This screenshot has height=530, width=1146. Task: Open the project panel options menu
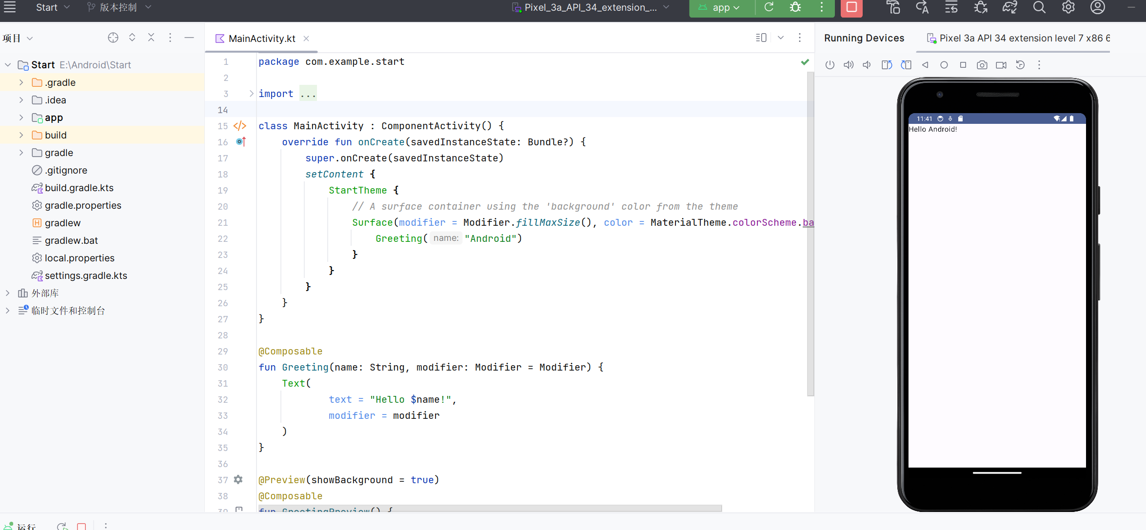tap(170, 38)
